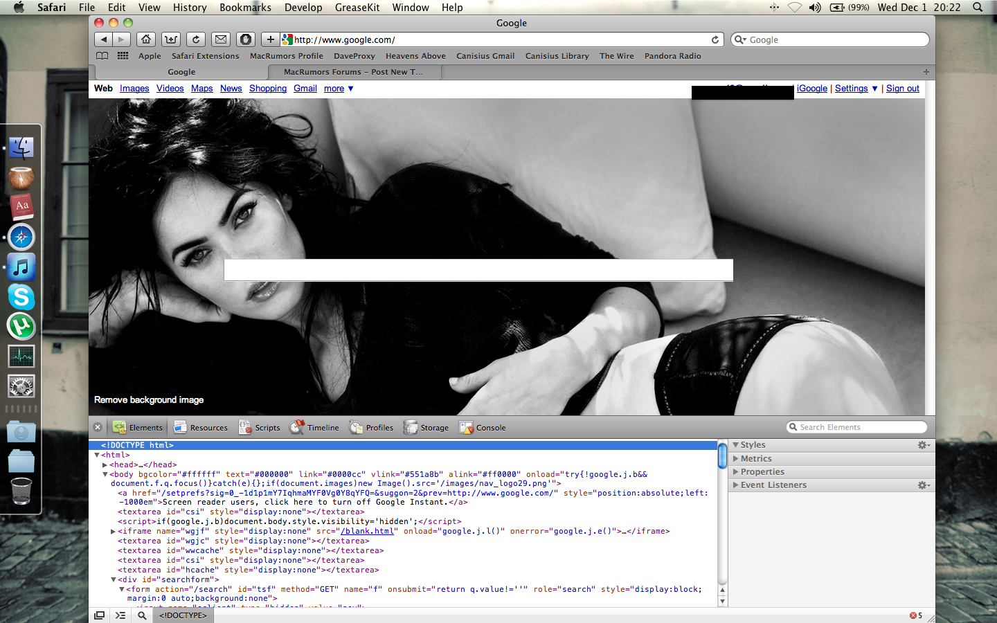This screenshot has width=997, height=623.
Task: Open the home page via Home icon
Action: click(x=146, y=39)
